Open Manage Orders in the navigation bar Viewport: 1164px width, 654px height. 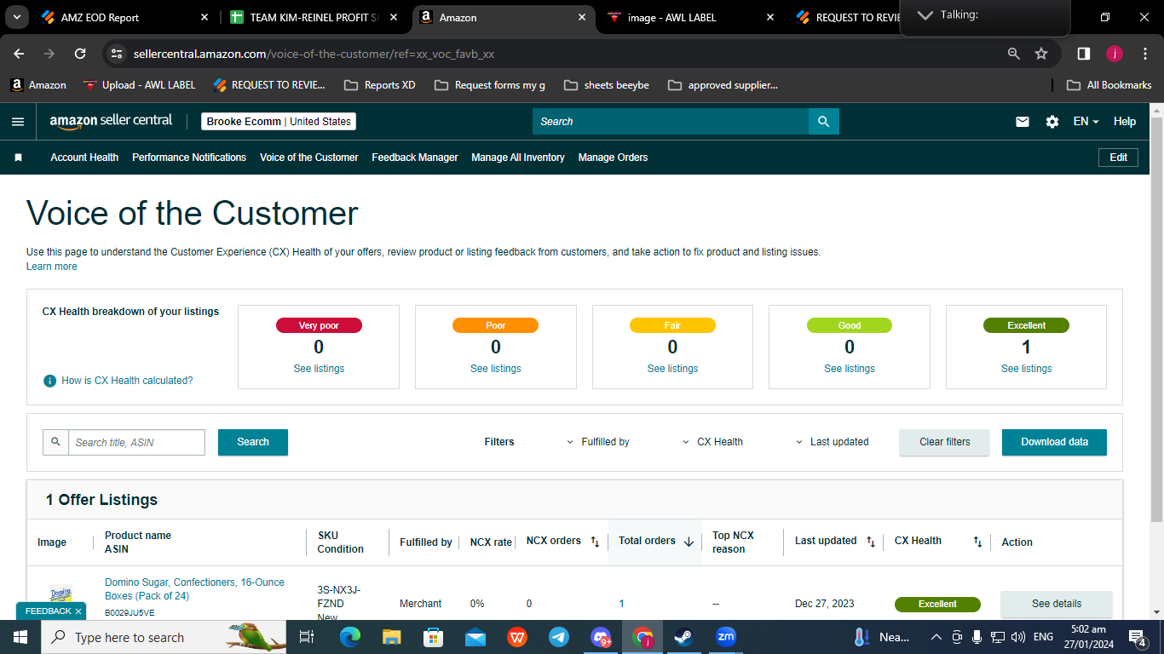pyautogui.click(x=613, y=158)
